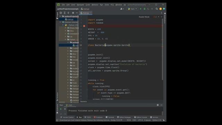Click the Bacteria breadcrumb below editor
Image resolution: width=222 pixels, height=125 pixels.
83,101
